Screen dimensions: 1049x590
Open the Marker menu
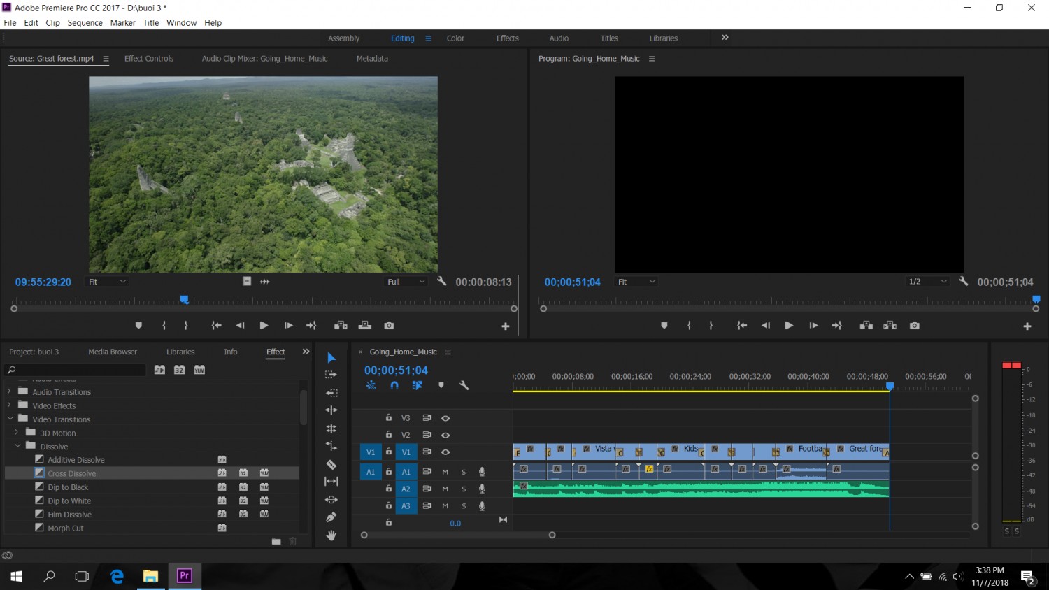[122, 23]
